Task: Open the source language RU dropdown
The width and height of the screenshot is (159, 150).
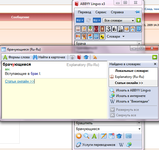Action: pyautogui.click(x=80, y=20)
